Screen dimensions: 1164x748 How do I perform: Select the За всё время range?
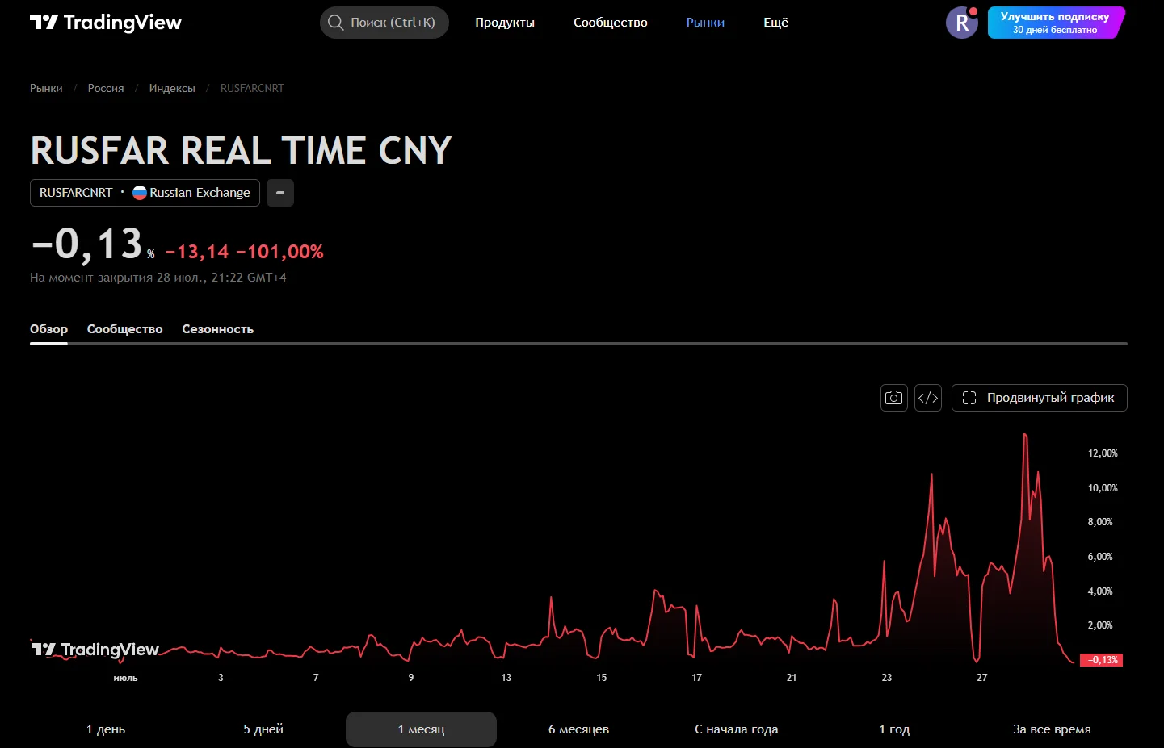point(1052,729)
